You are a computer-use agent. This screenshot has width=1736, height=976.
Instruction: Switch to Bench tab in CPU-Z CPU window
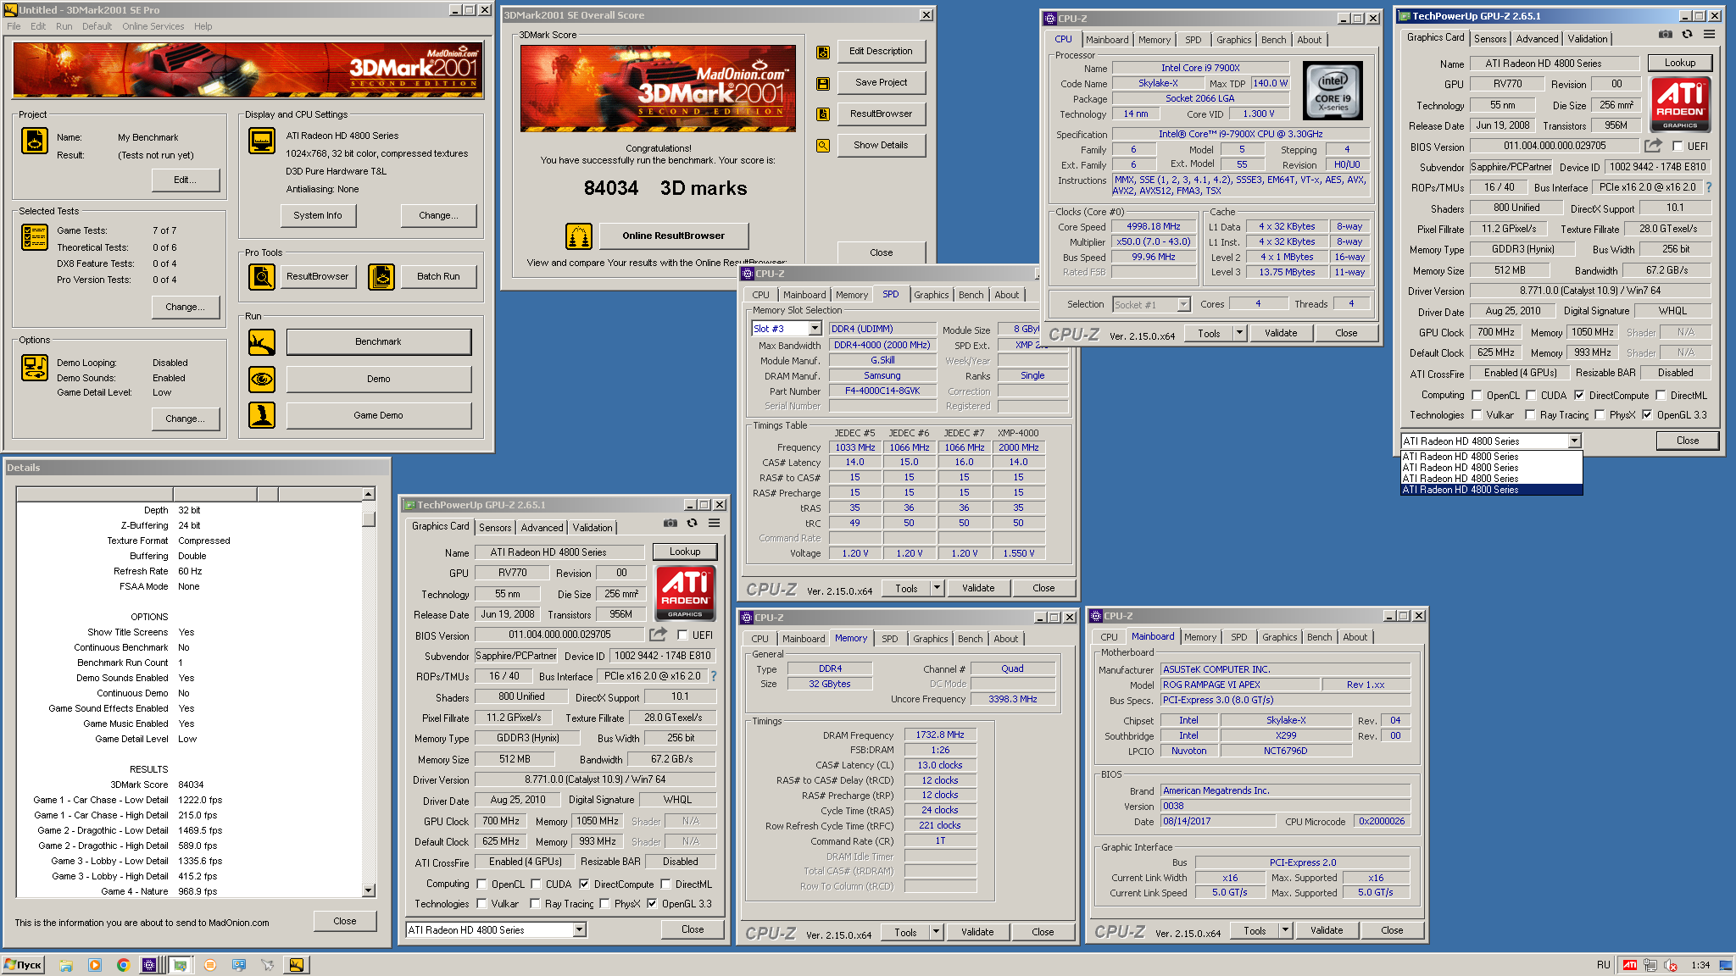coord(1273,40)
